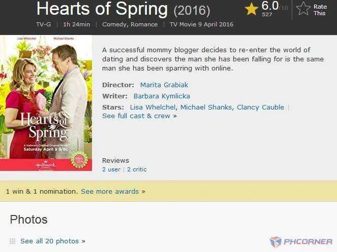Open Michael Shanks's actor page
Image resolution: width=337 pixels, height=252 pixels.
[x=206, y=107]
